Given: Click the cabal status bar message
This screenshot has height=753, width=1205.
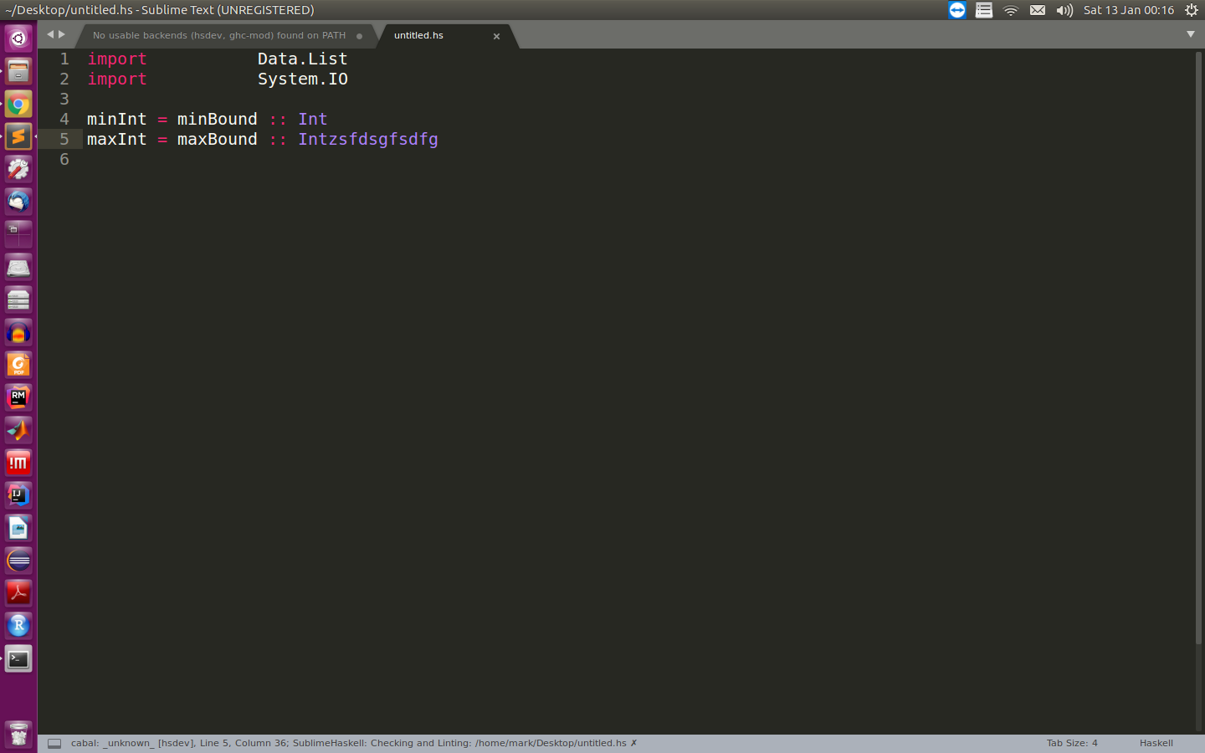Looking at the screenshot, I should (354, 743).
